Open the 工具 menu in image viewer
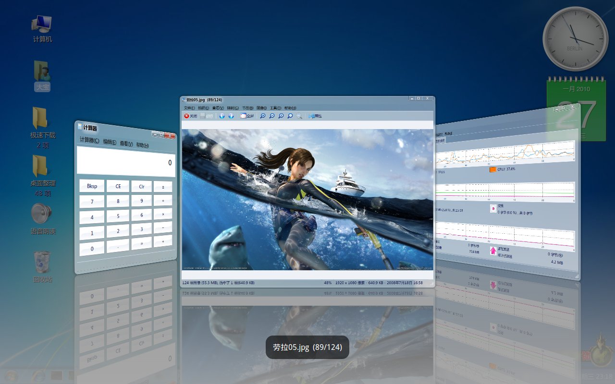 [x=275, y=108]
